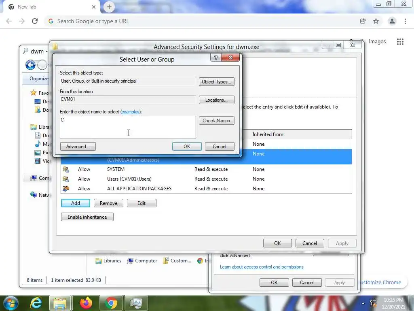The height and width of the screenshot is (311, 414).
Task: Reload the Chrome page
Action: click(35, 21)
